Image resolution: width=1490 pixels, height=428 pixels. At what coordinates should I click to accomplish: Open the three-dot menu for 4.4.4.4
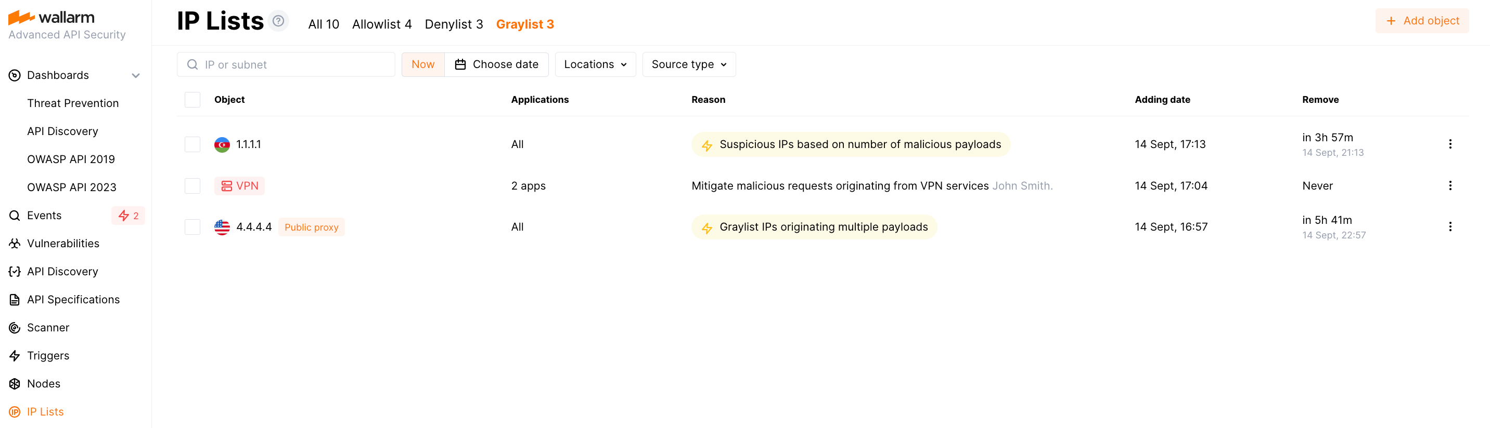tap(1449, 227)
